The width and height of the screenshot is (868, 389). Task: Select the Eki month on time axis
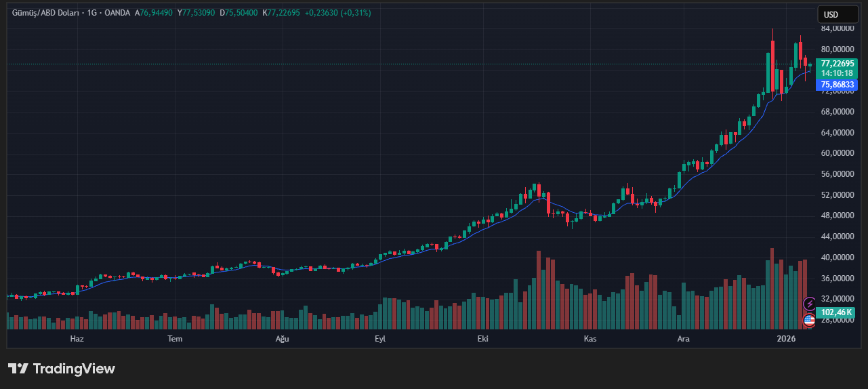482,339
